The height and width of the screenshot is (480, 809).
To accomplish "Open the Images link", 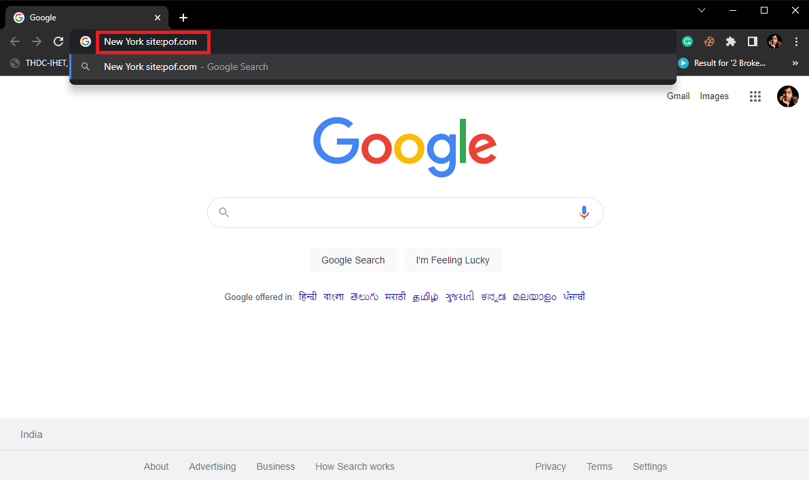I will (x=714, y=96).
